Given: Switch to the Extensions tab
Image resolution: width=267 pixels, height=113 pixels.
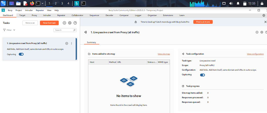Looking at the screenshot, I should (x=168, y=15).
